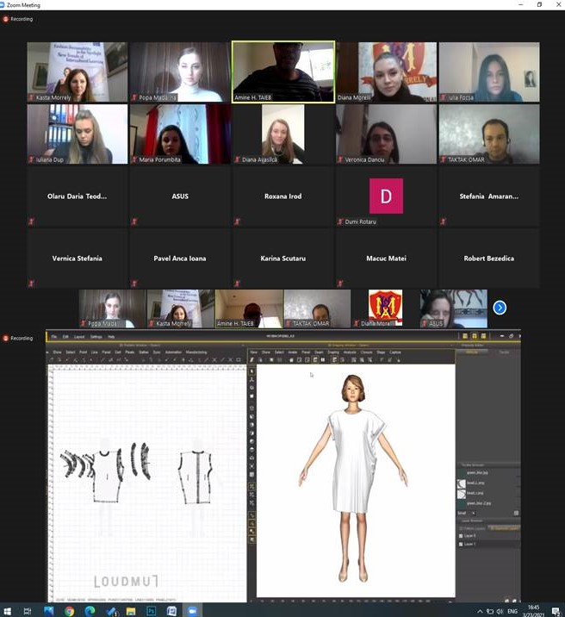Open Google Chrome from the taskbar

coord(70,611)
